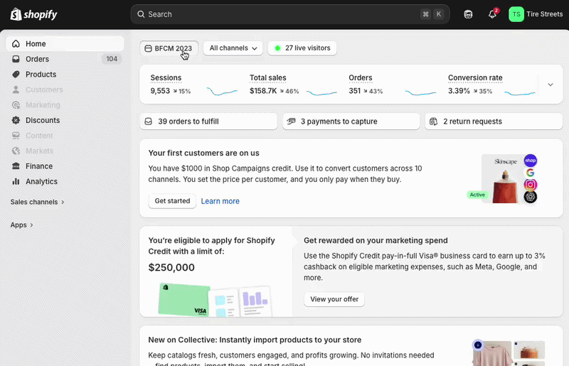Open Products in sidebar
Image resolution: width=569 pixels, height=366 pixels.
point(65,74)
